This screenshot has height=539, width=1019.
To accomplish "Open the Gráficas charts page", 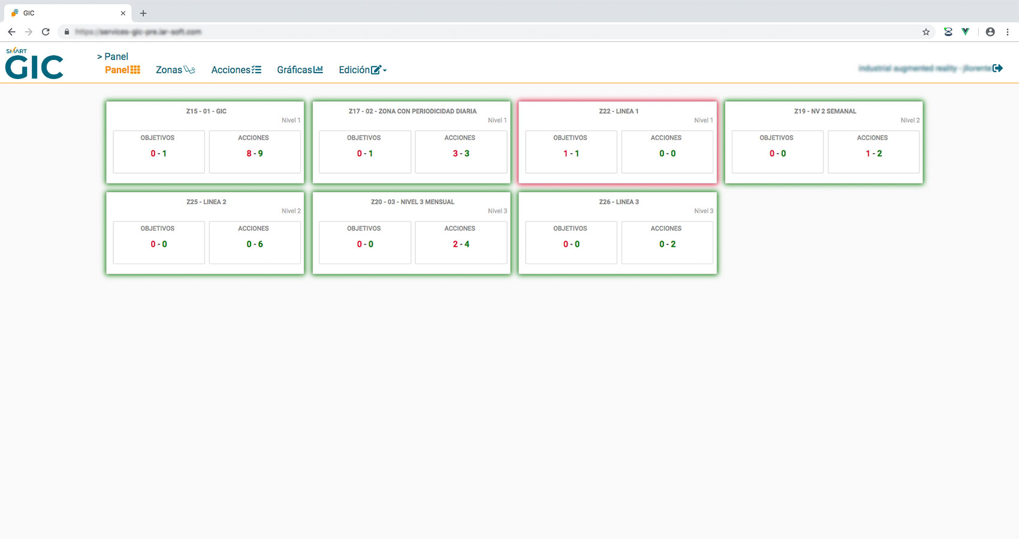I will [x=300, y=70].
